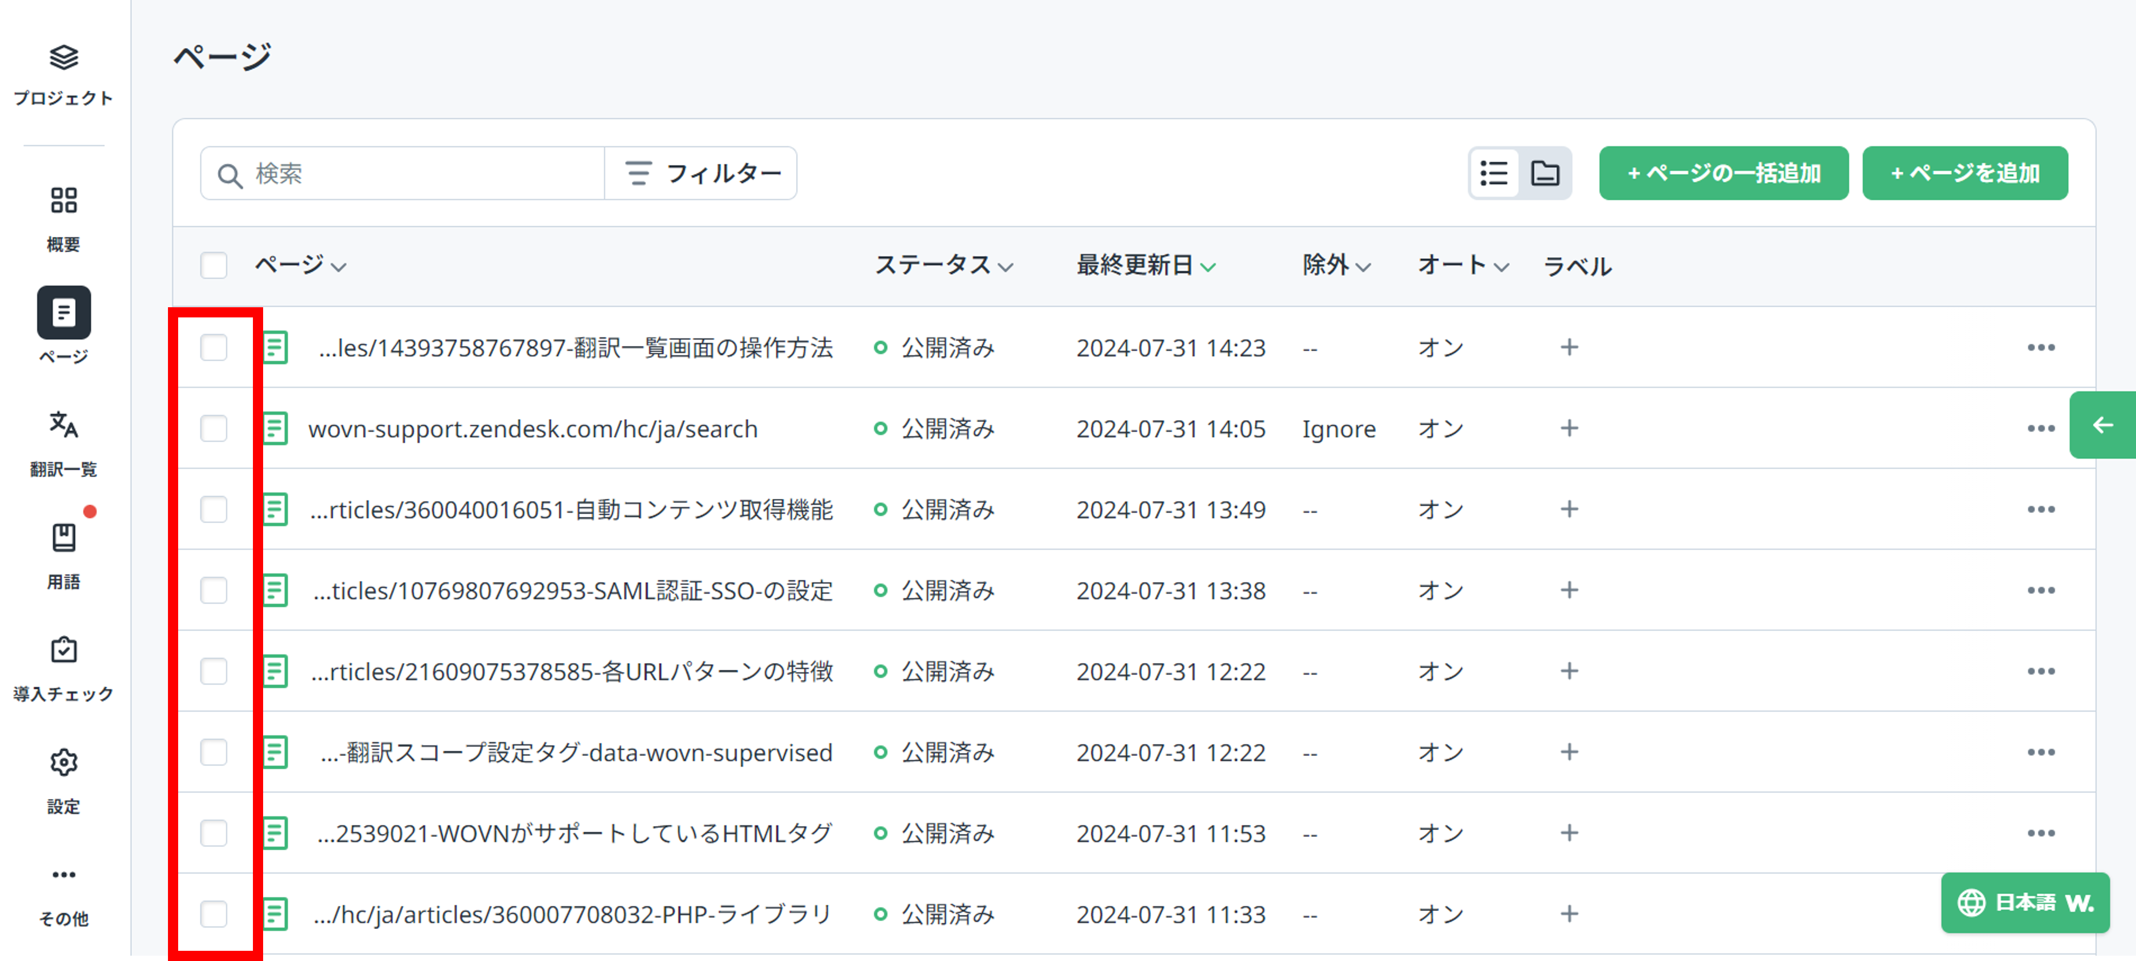Add label to SAML認証-SSO-の設定 row
The width and height of the screenshot is (2136, 961).
pos(1569,590)
